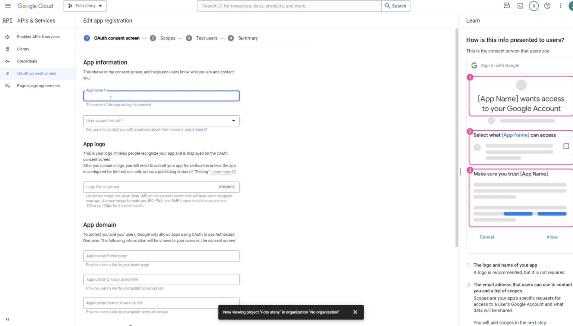Viewport: 573px width, 326px height.
Task: Open the three-dot settings menu
Action: point(560,6)
